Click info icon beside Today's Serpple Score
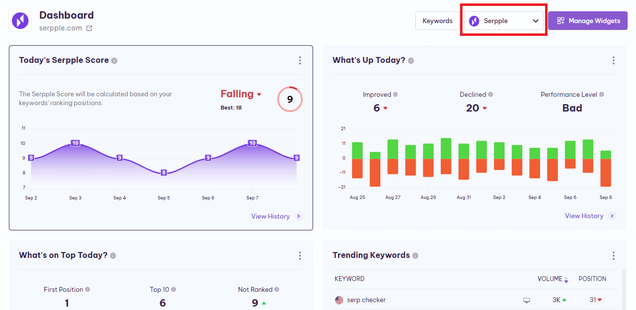Screen dimensions: 636x310 point(115,60)
